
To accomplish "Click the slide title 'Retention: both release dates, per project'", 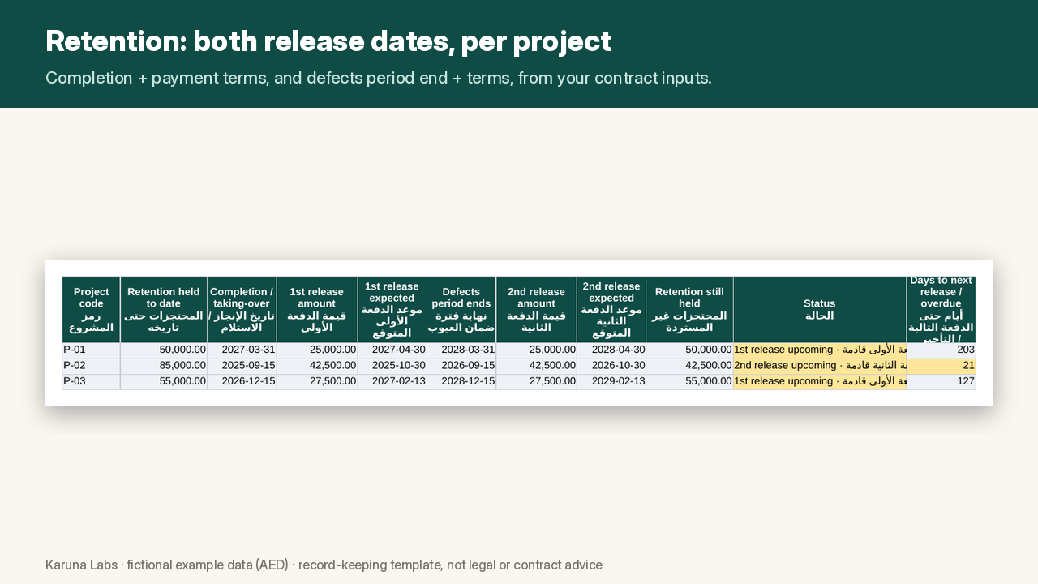I will 328,41.
